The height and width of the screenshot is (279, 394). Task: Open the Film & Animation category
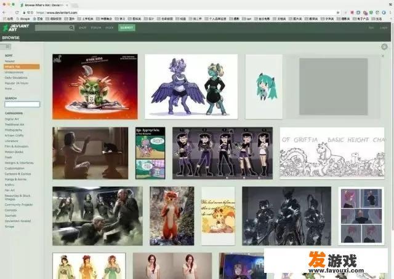pos(17,146)
